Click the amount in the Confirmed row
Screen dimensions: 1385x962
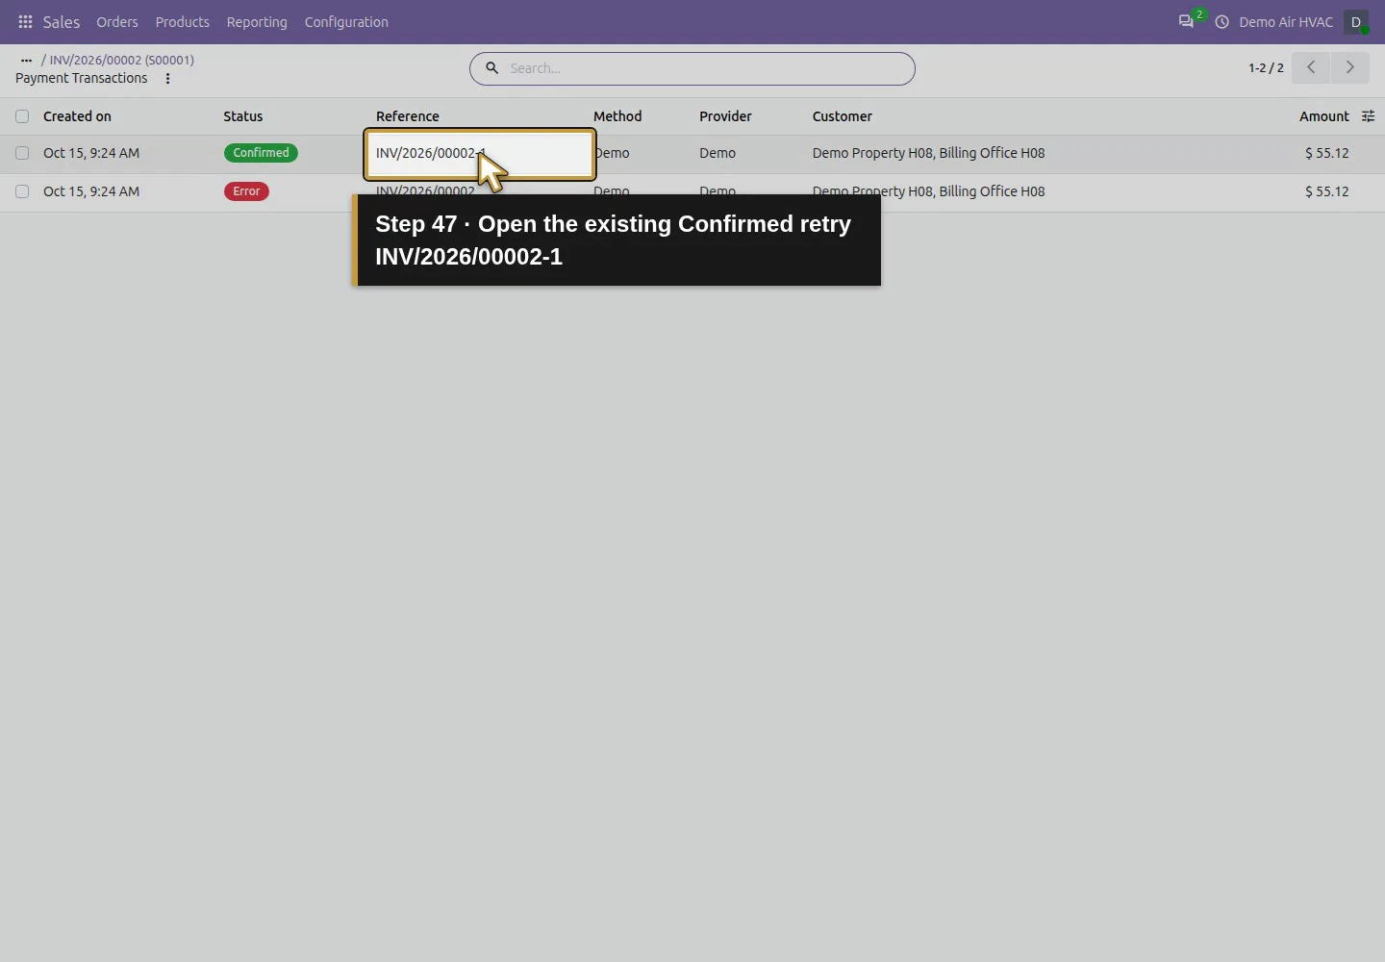click(x=1327, y=153)
